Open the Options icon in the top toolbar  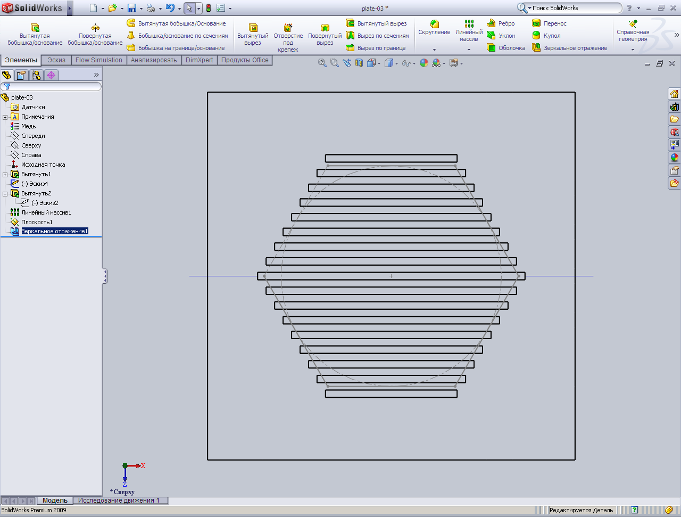pos(221,8)
